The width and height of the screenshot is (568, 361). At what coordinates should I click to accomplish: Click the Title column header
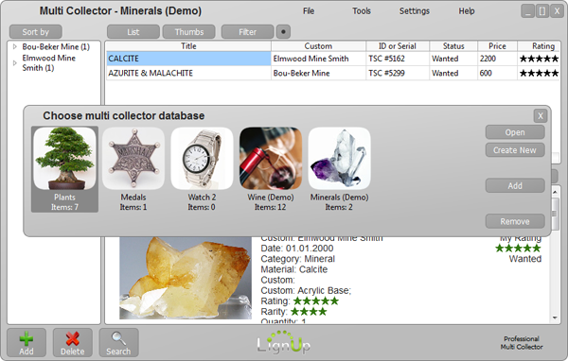click(188, 46)
